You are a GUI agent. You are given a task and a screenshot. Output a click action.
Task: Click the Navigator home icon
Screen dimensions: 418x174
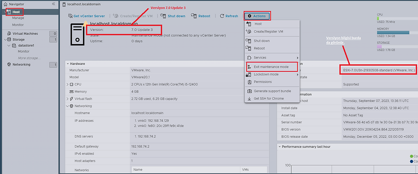click(5, 4)
